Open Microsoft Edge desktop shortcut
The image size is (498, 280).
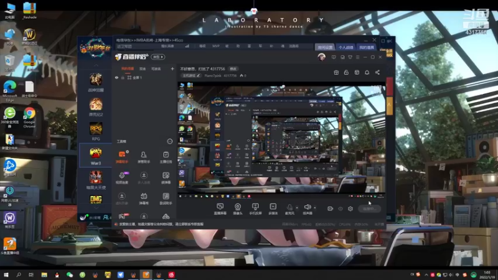(x=10, y=91)
